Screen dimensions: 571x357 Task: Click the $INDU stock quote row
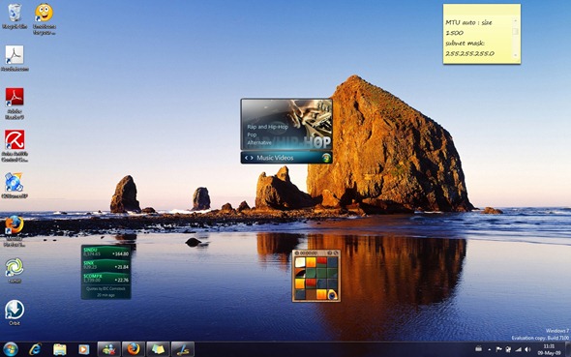click(105, 252)
